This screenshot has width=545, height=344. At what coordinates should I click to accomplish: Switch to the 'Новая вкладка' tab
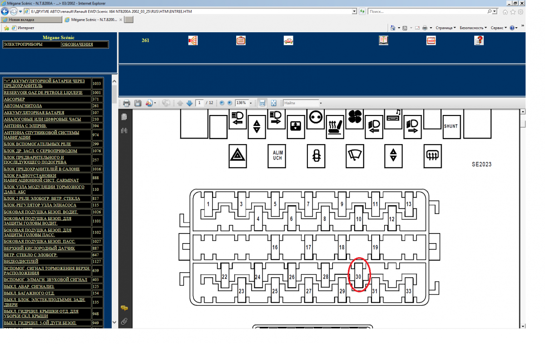(x=31, y=20)
